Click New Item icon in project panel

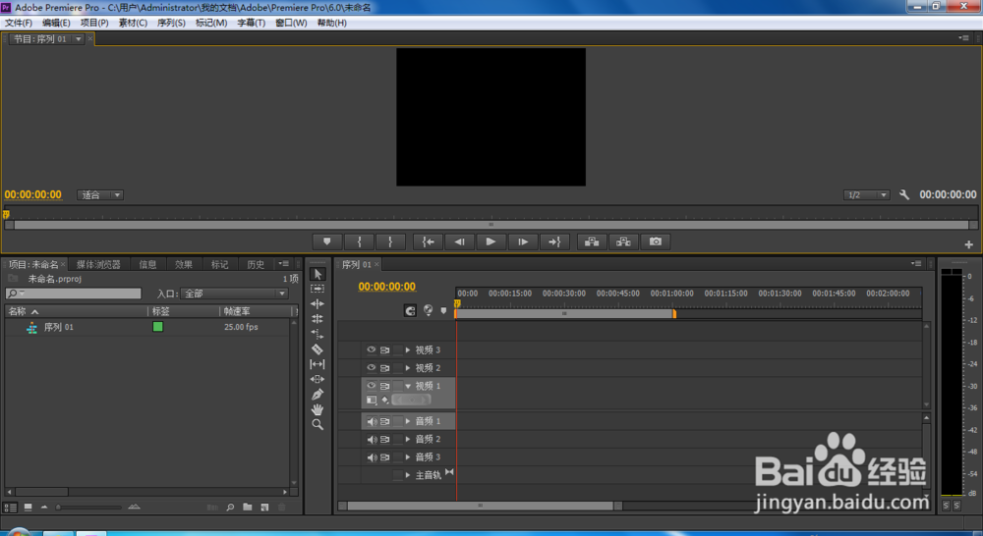264,508
